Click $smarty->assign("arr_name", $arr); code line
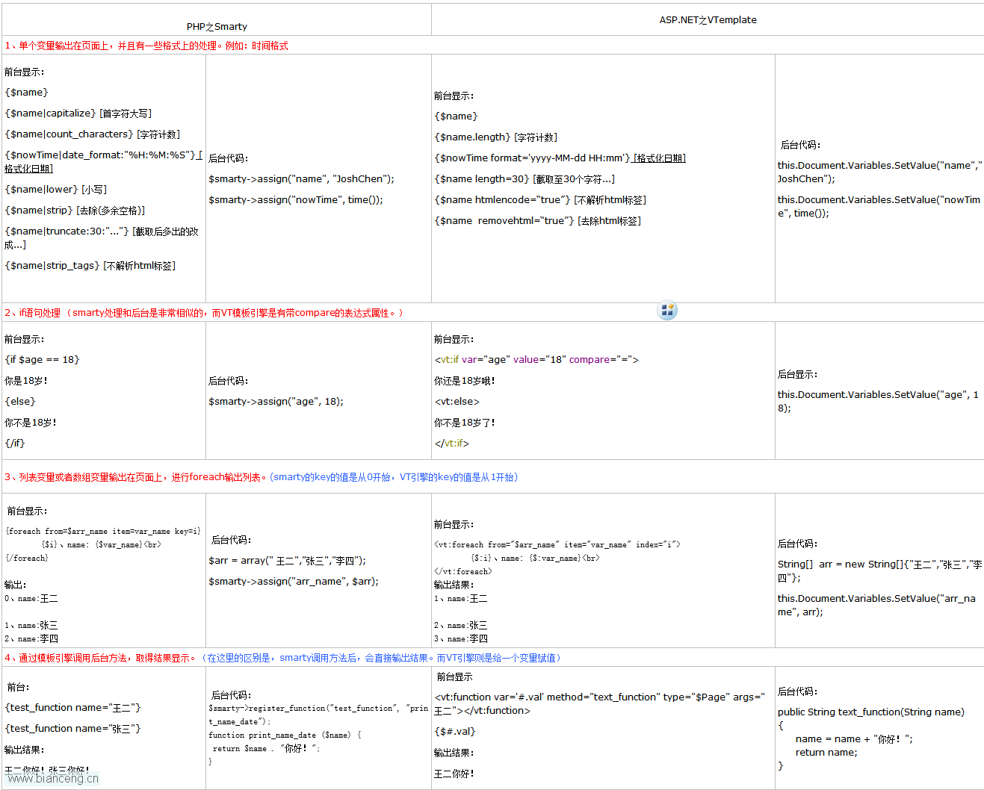The width and height of the screenshot is (984, 790). [294, 582]
